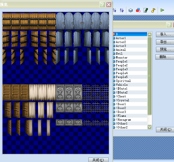Image resolution: width=174 pixels, height=162 pixels.
Task: Select !Door2 in the resource list
Action: [x=130, y=108]
